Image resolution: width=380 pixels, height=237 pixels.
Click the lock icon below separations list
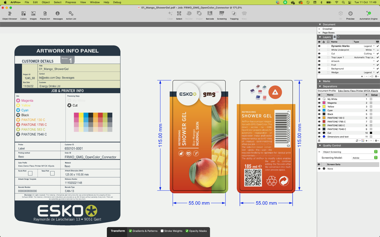click(x=319, y=140)
